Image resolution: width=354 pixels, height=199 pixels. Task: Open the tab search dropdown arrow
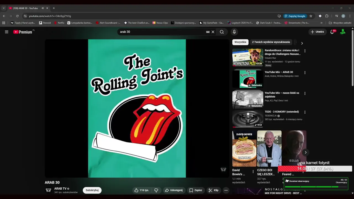tap(4, 8)
